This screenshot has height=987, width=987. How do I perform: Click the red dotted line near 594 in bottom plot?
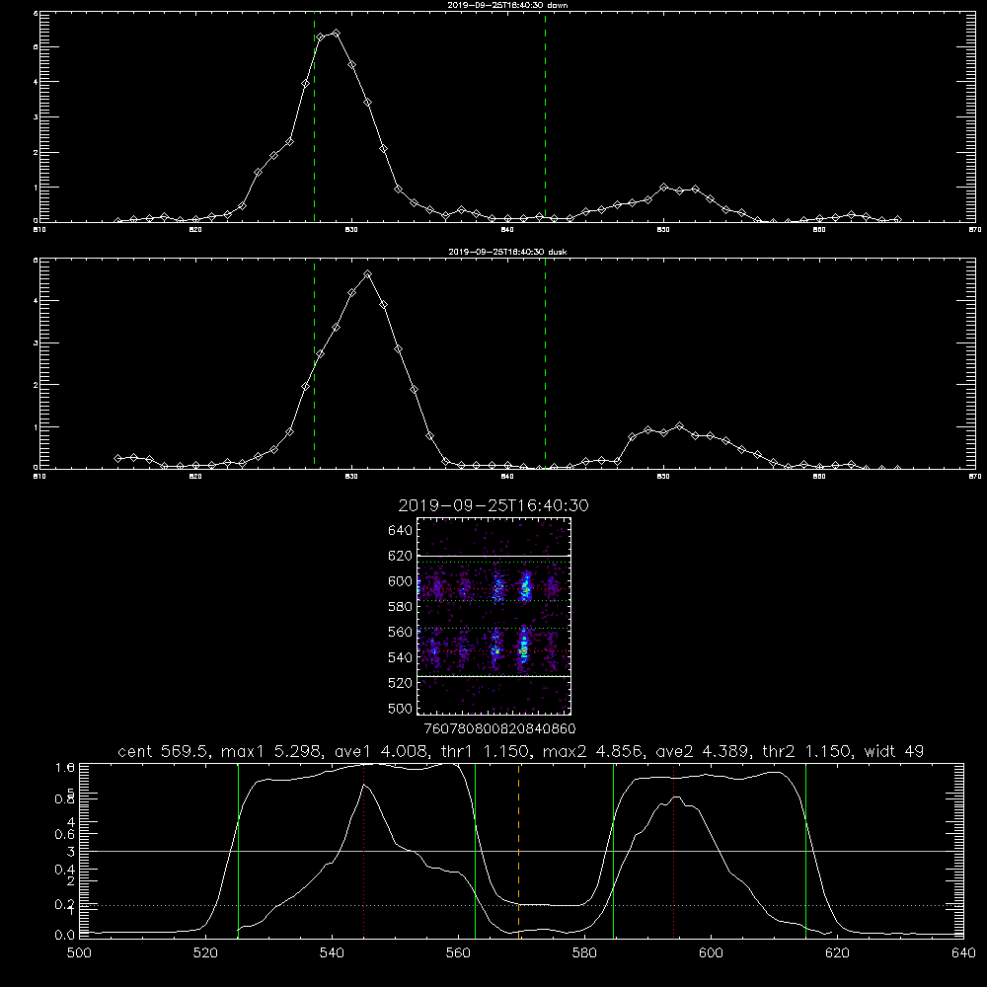click(673, 850)
